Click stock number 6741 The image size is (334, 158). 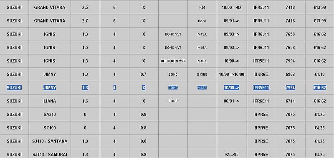[x=290, y=101]
